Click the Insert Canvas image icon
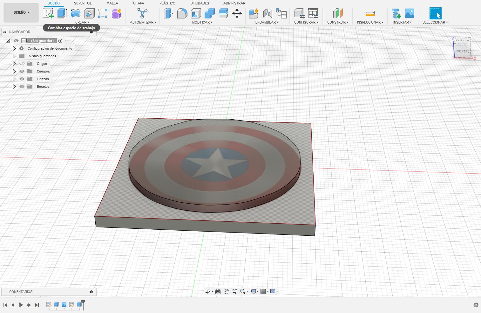The height and width of the screenshot is (313, 481). coord(410,13)
